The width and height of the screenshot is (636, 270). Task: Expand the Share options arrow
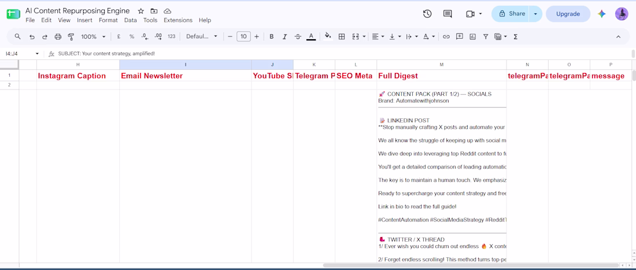tap(535, 14)
